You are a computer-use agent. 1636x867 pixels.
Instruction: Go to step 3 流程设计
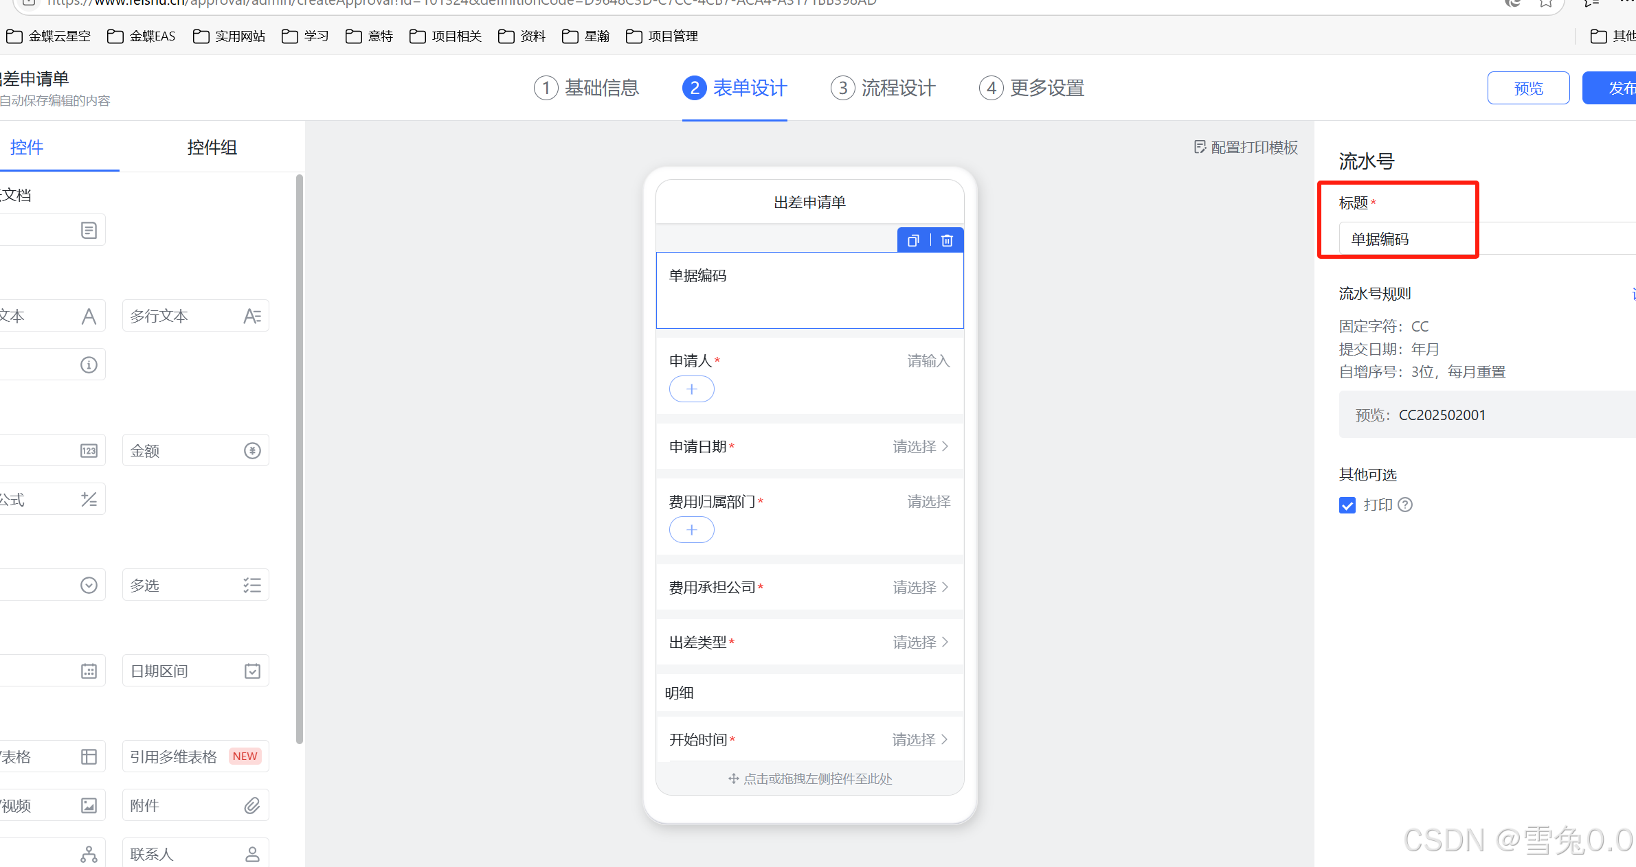tap(883, 88)
